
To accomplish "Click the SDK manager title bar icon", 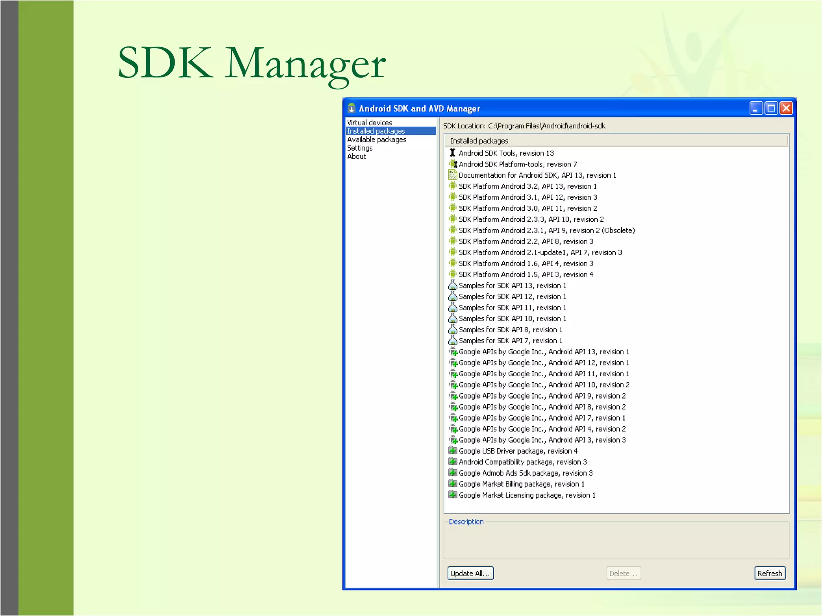I will pos(352,108).
